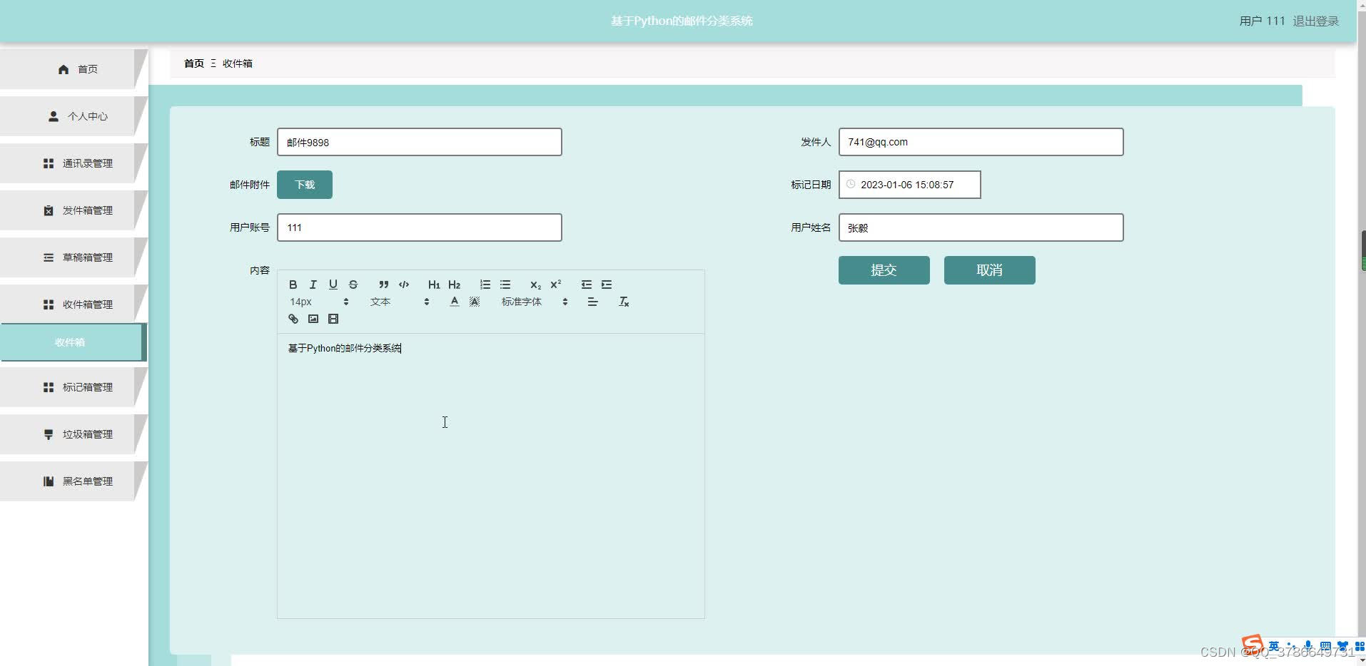This screenshot has height=666, width=1366.
Task: Create an ordered numbered list
Action: (485, 285)
